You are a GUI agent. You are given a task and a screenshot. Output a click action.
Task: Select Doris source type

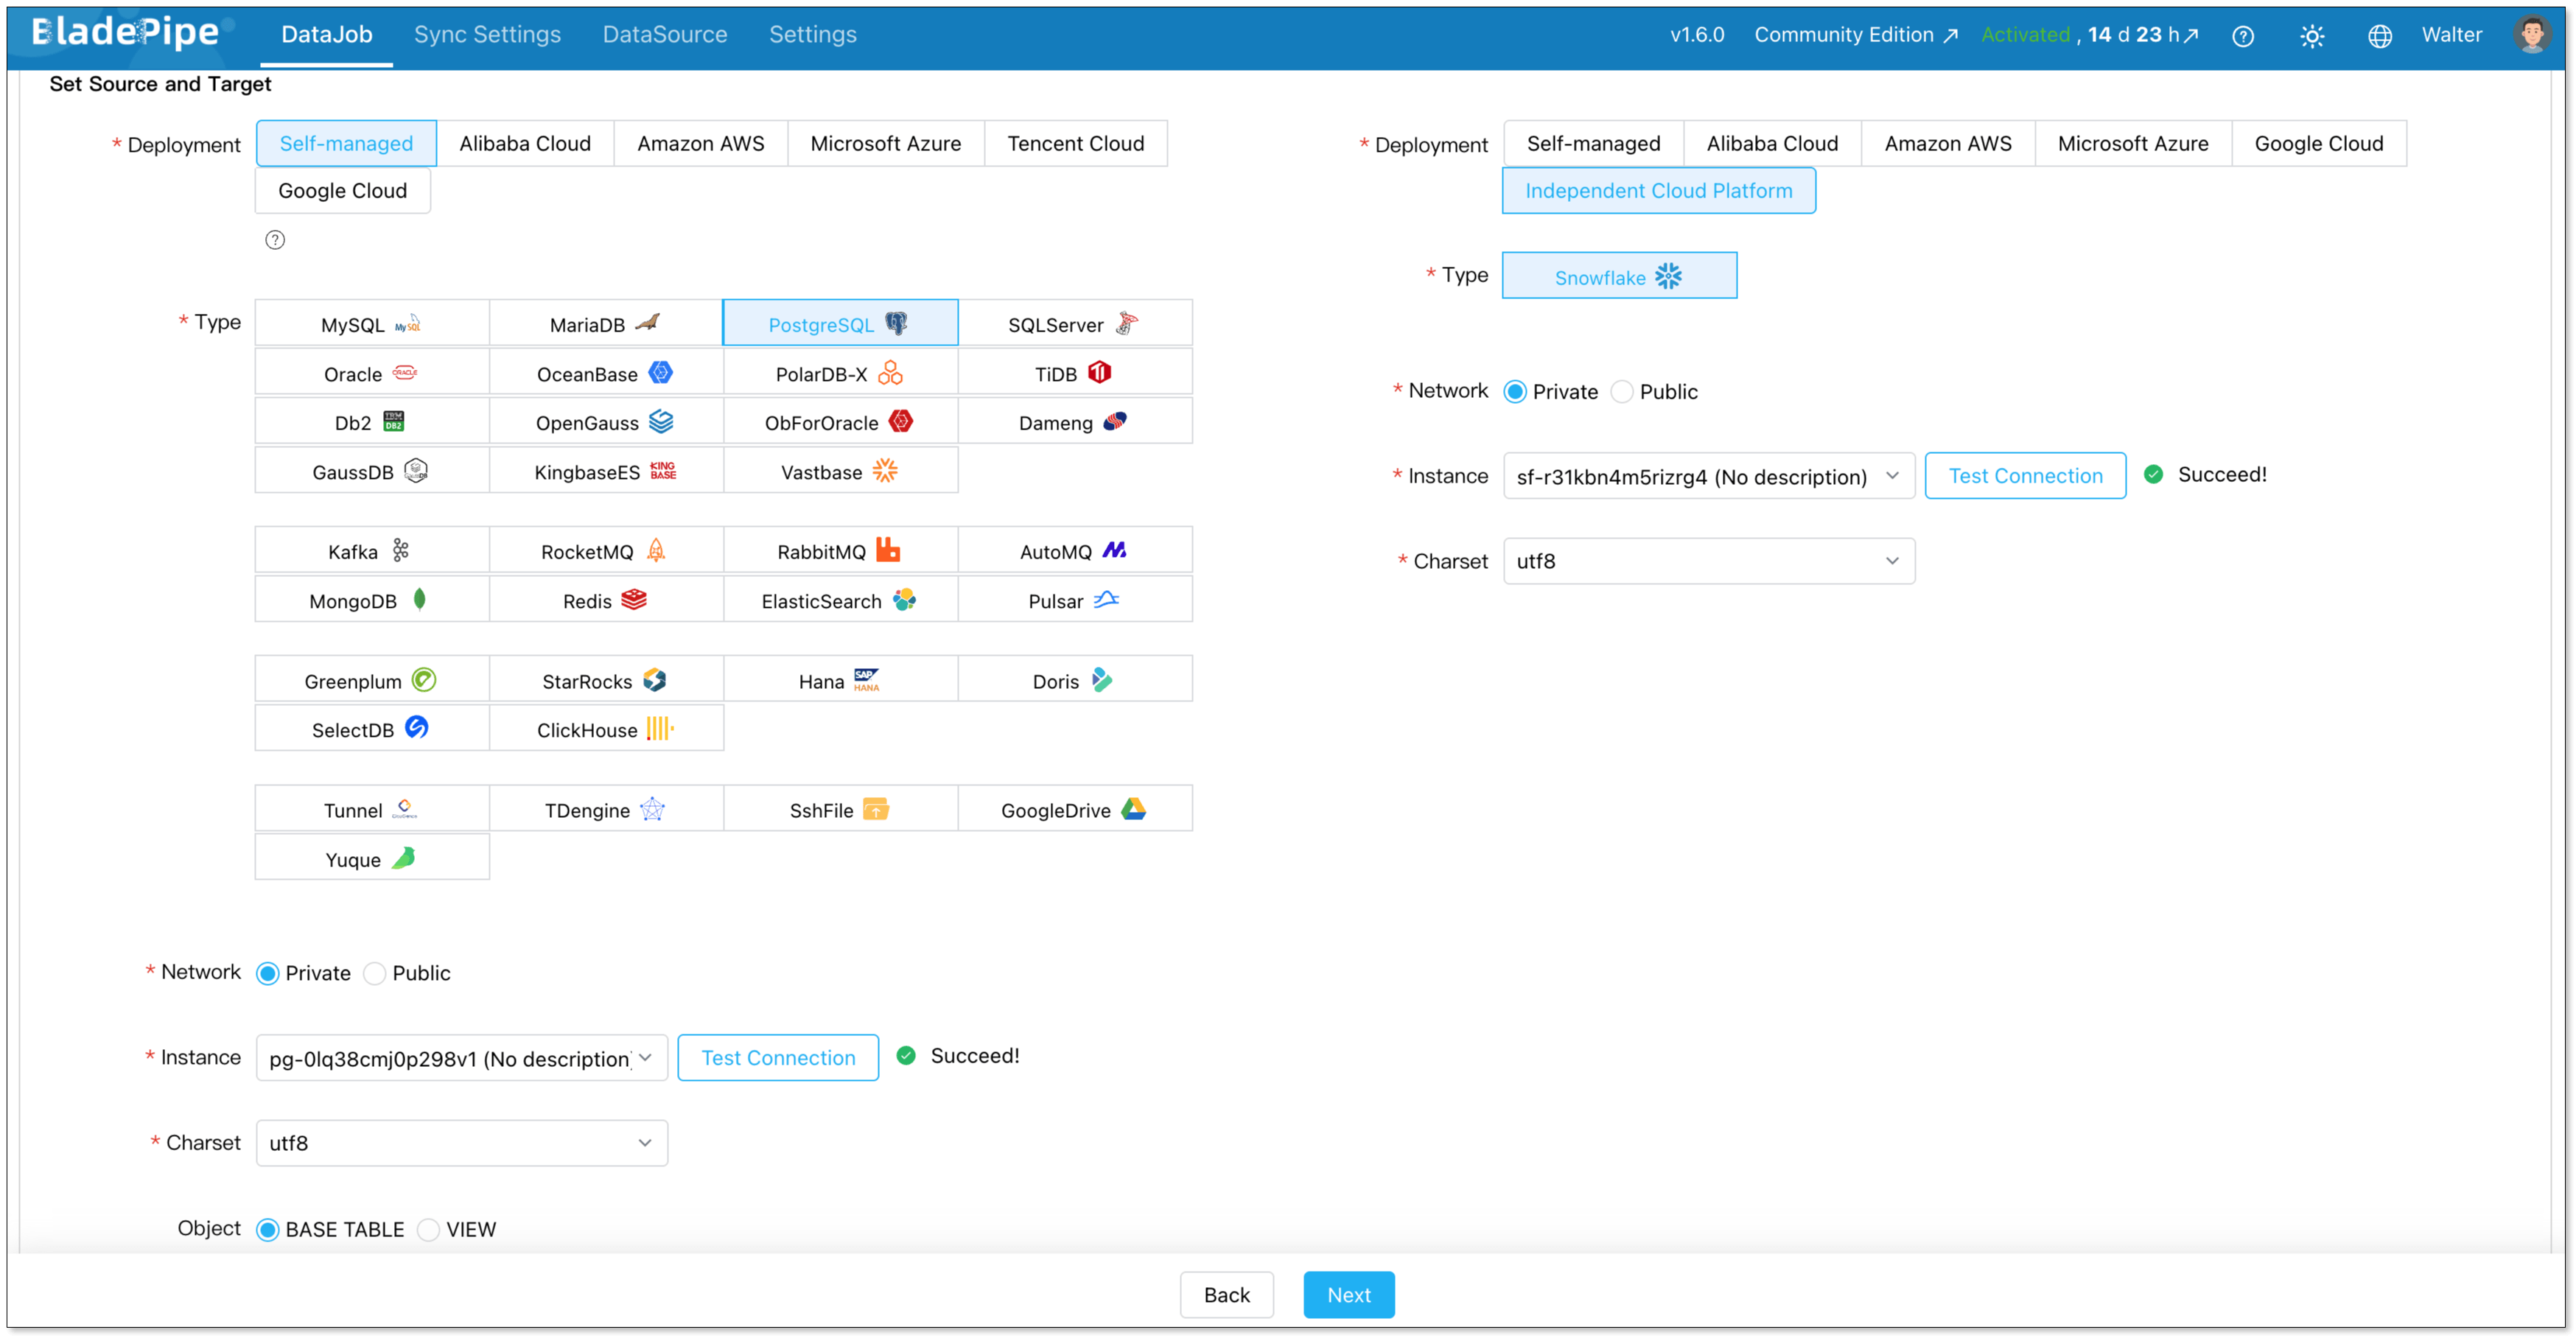click(x=1075, y=680)
